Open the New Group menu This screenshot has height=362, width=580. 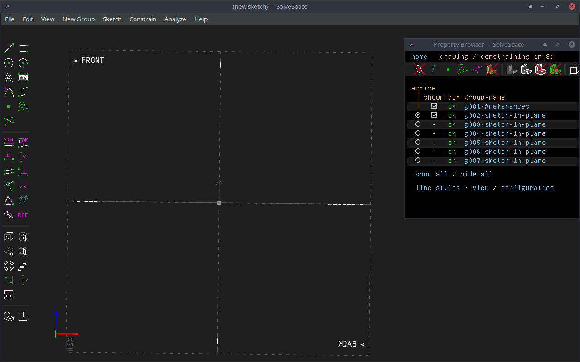78,19
